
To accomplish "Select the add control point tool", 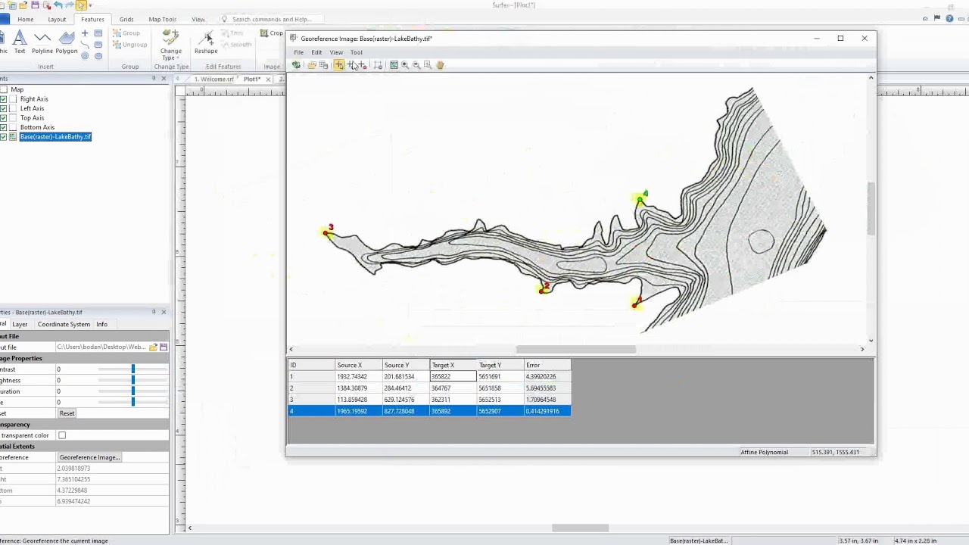I will coord(351,65).
